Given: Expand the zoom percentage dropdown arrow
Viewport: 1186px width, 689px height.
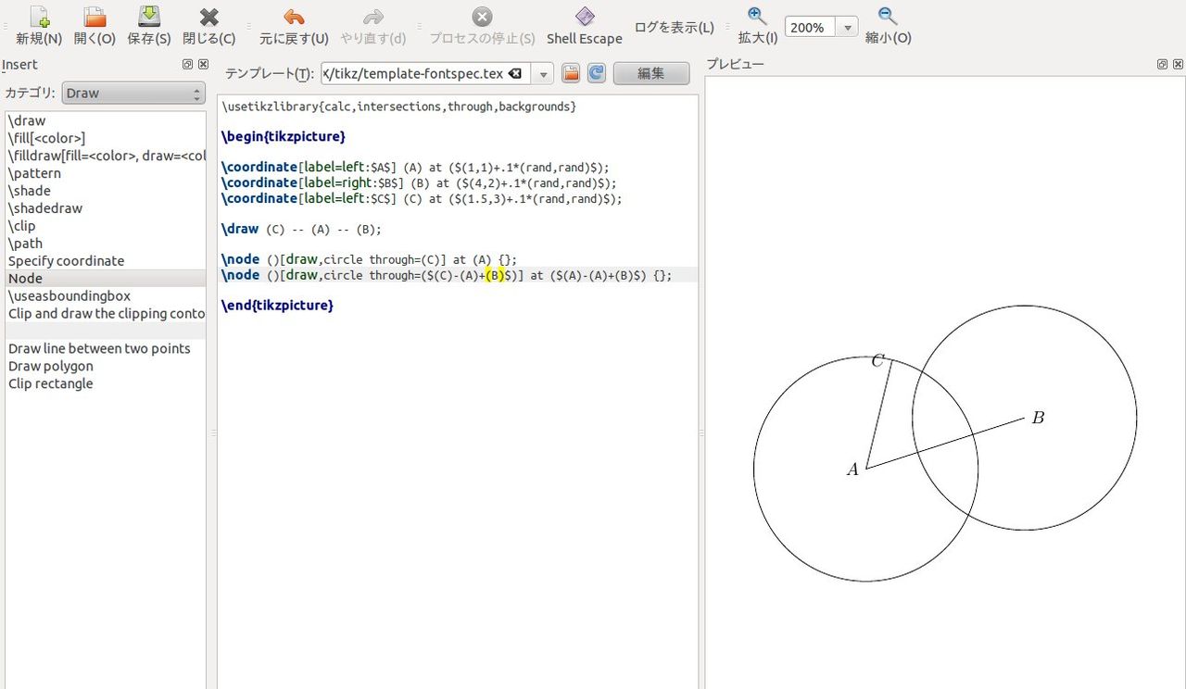Looking at the screenshot, I should click(847, 28).
